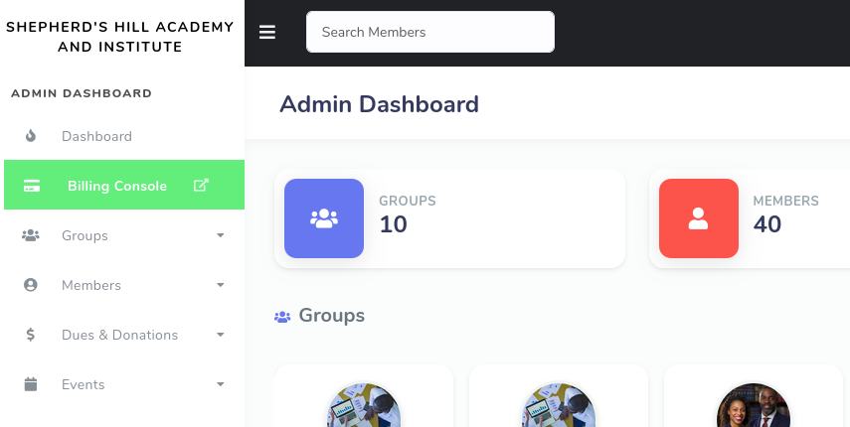The width and height of the screenshot is (850, 427).
Task: Click the dollar sign icon for Dues & Donations
Action: tap(31, 335)
